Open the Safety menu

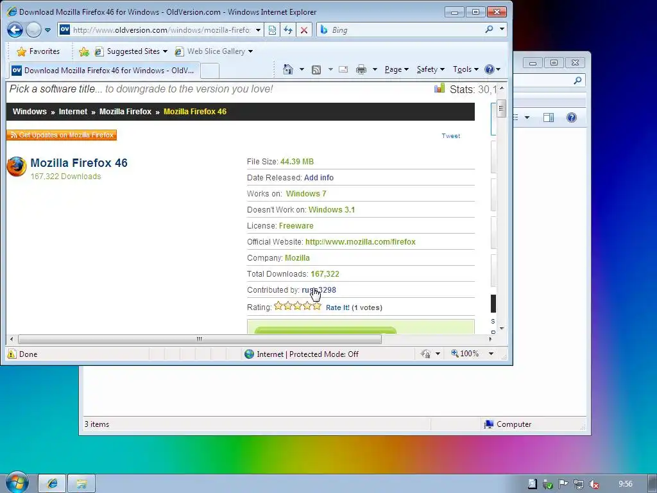pyautogui.click(x=431, y=69)
